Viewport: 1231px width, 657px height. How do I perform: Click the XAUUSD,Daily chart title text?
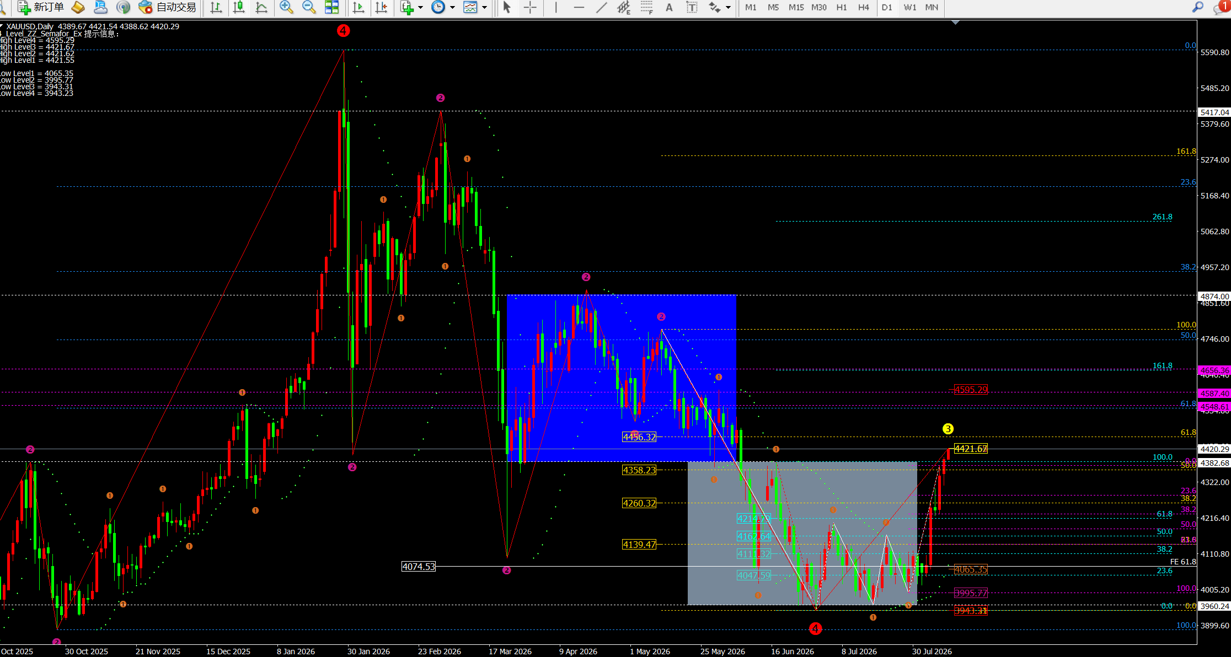[30, 26]
